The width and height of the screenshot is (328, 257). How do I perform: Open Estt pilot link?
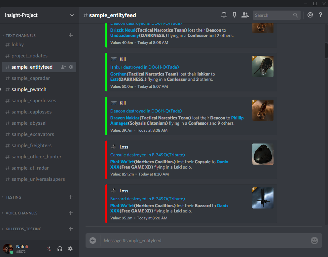click(x=114, y=80)
